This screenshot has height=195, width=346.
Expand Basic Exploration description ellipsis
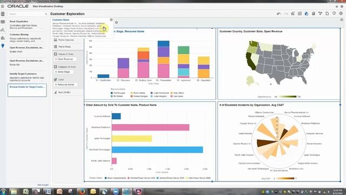tap(42, 28)
